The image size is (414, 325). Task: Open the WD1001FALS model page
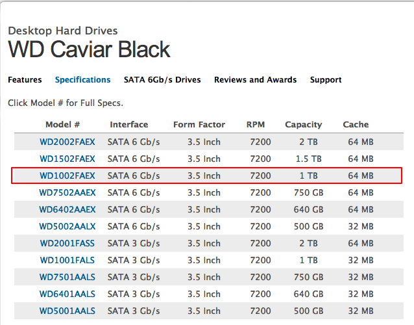67,261
